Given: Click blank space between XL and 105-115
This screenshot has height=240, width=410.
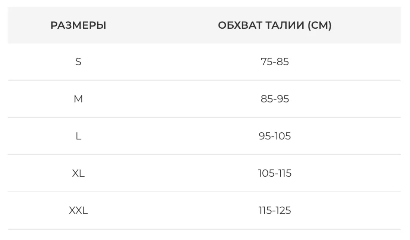Looking at the screenshot, I should click(168, 173).
